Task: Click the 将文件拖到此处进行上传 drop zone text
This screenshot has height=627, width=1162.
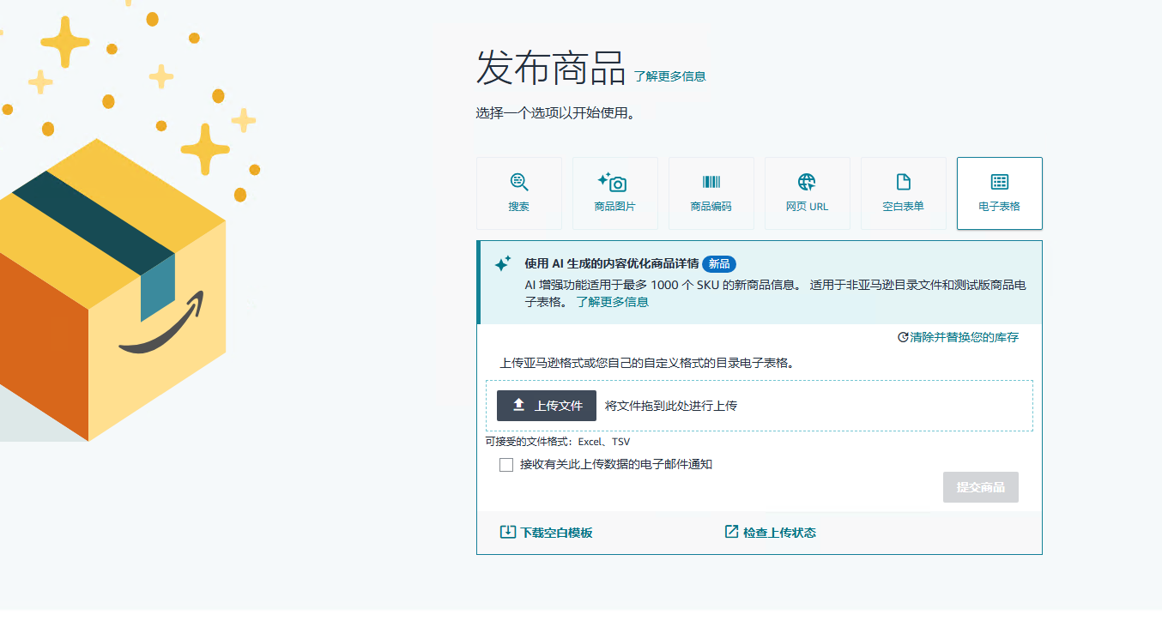Action: (670, 406)
